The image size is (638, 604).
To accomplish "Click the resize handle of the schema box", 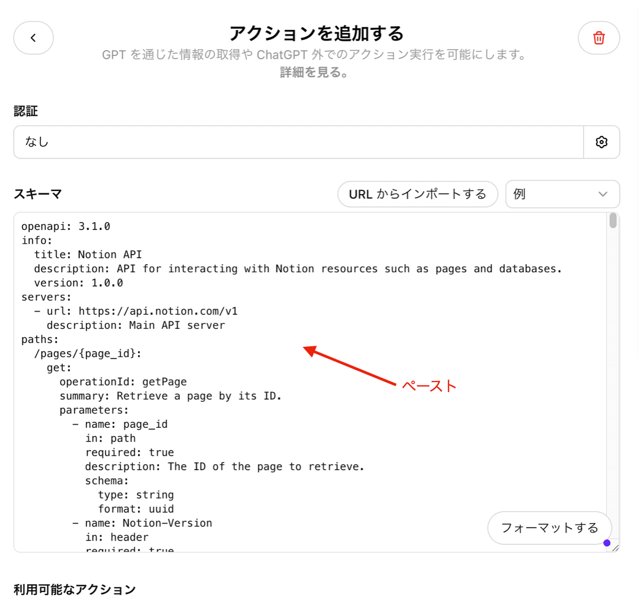I will coord(615,547).
